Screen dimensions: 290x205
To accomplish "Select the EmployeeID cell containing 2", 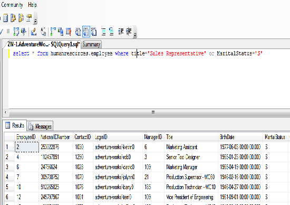I will [x=27, y=147].
